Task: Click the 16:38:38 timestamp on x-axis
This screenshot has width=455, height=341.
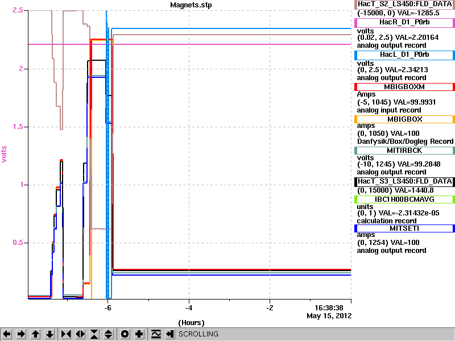Action: point(329,308)
